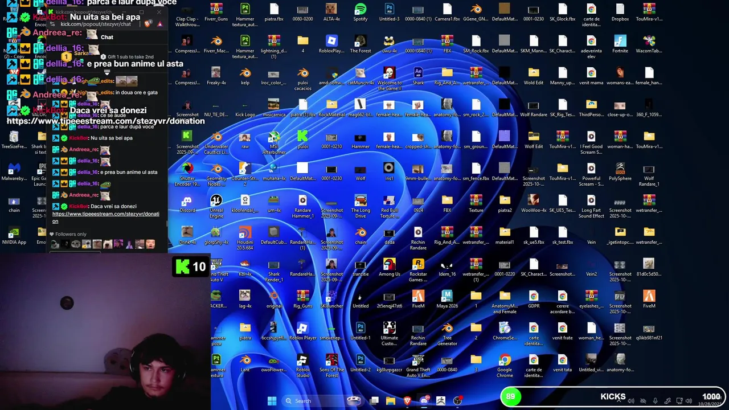Select the Powerful Scream audio file

click(591, 174)
